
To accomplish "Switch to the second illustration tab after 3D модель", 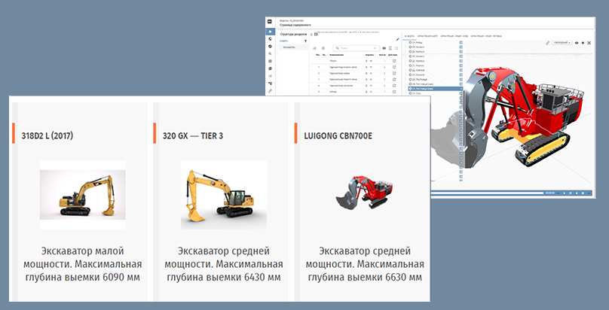I will tap(427, 36).
